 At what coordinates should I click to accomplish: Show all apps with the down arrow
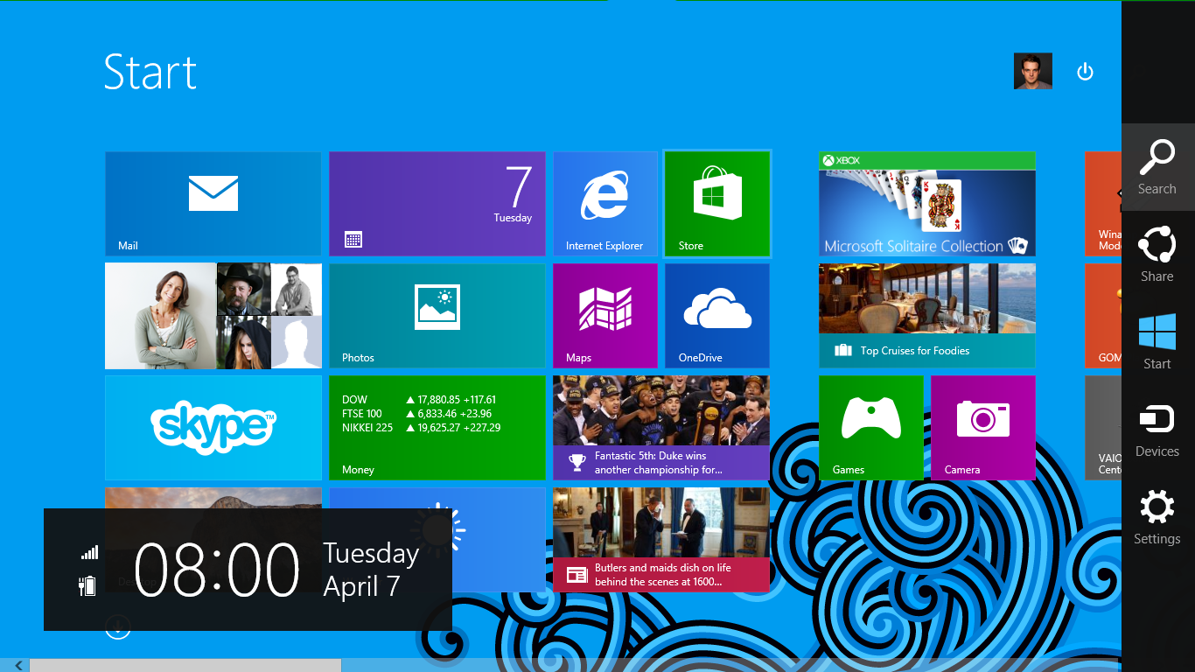[x=118, y=626]
